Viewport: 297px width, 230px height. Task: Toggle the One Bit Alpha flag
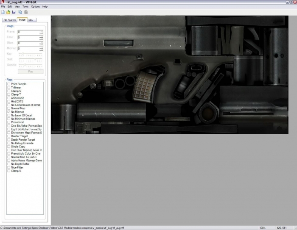(x=9, y=126)
